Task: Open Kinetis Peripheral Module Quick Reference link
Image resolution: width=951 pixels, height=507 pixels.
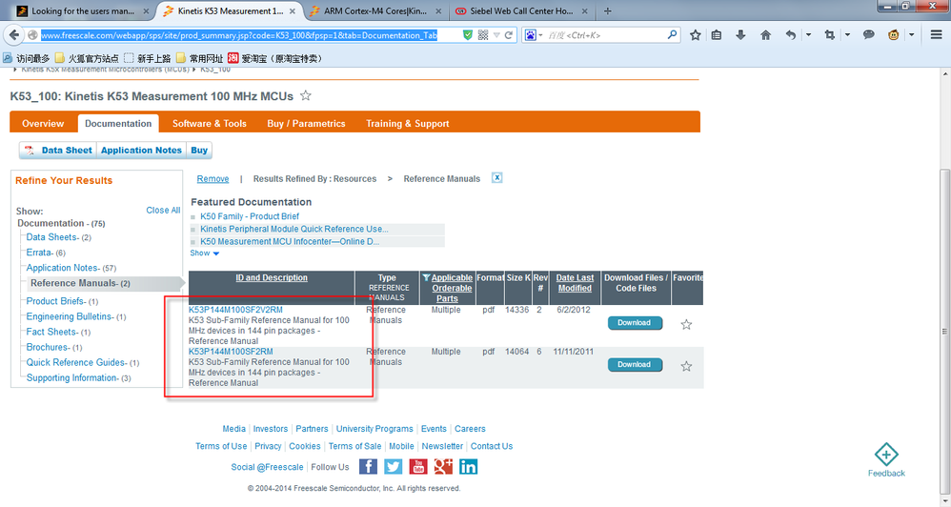Action: point(294,230)
